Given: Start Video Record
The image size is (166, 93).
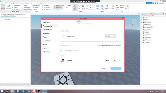Looking at the screenshot, I should coord(87,7).
